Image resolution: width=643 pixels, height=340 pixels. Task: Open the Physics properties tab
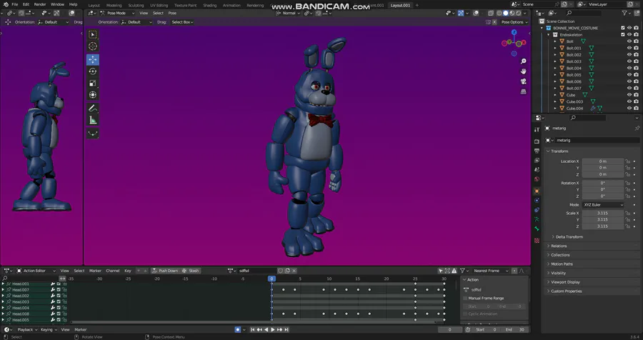[x=537, y=201]
